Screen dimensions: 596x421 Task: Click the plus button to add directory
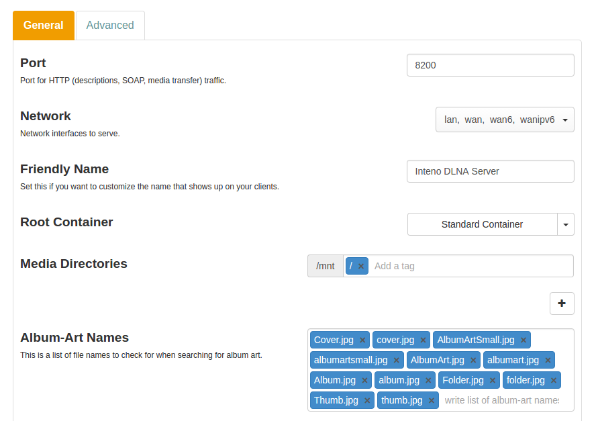tap(562, 303)
